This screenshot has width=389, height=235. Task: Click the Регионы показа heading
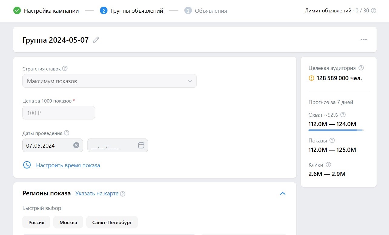click(x=47, y=193)
